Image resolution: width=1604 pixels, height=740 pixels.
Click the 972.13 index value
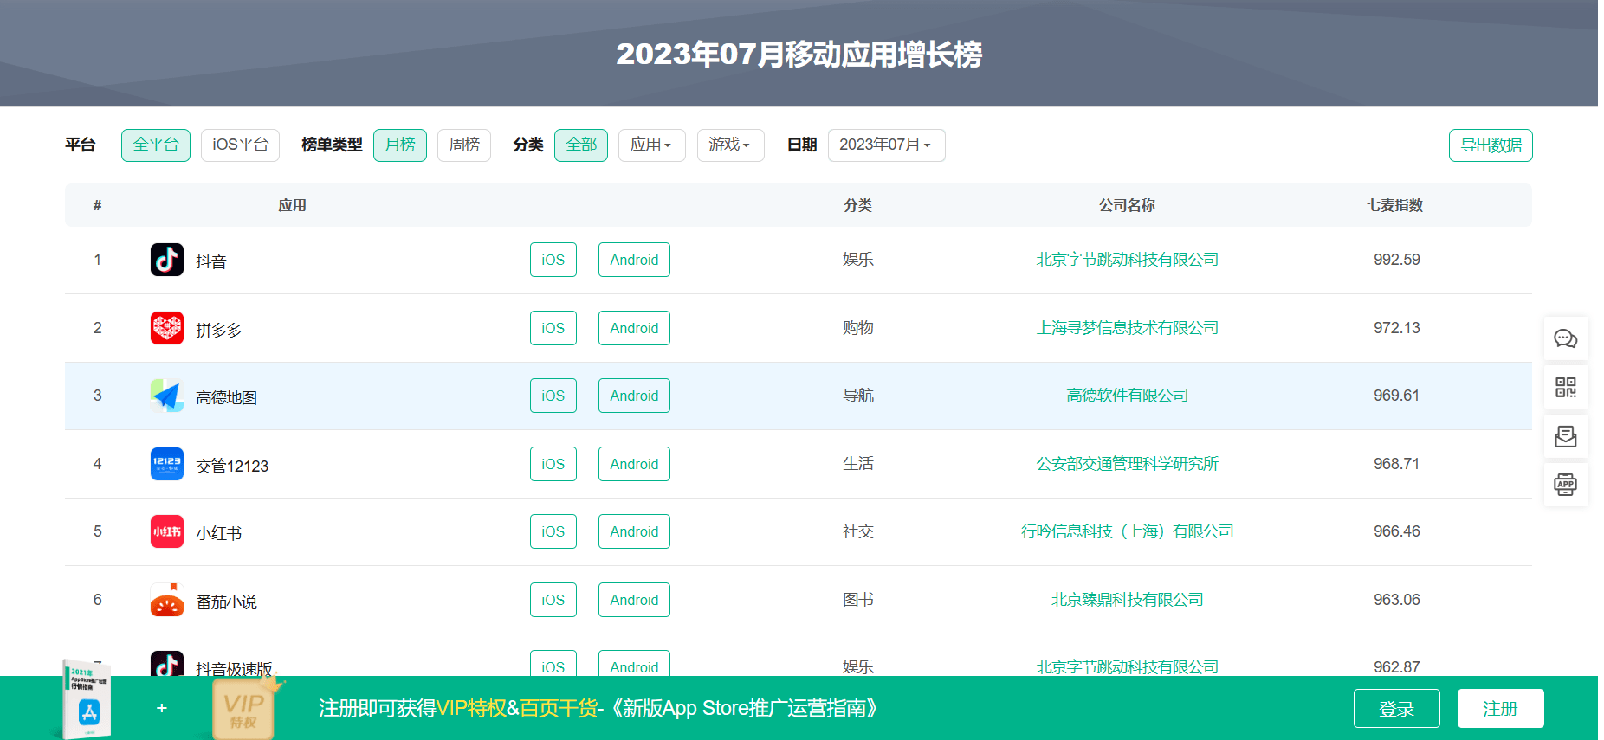click(x=1397, y=328)
